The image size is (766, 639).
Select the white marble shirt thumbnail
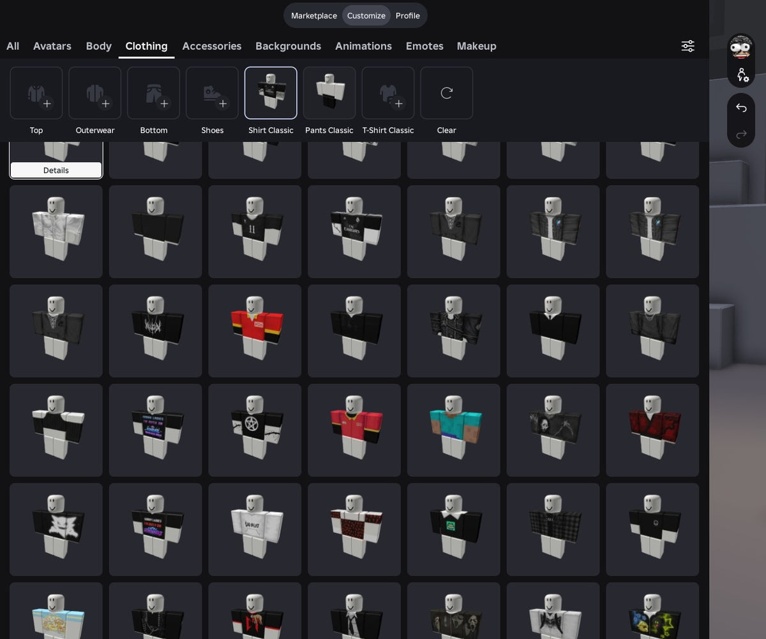pyautogui.click(x=56, y=231)
